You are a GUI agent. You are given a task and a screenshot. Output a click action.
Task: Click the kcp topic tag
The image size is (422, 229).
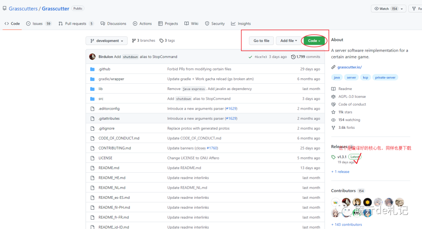click(x=365, y=78)
